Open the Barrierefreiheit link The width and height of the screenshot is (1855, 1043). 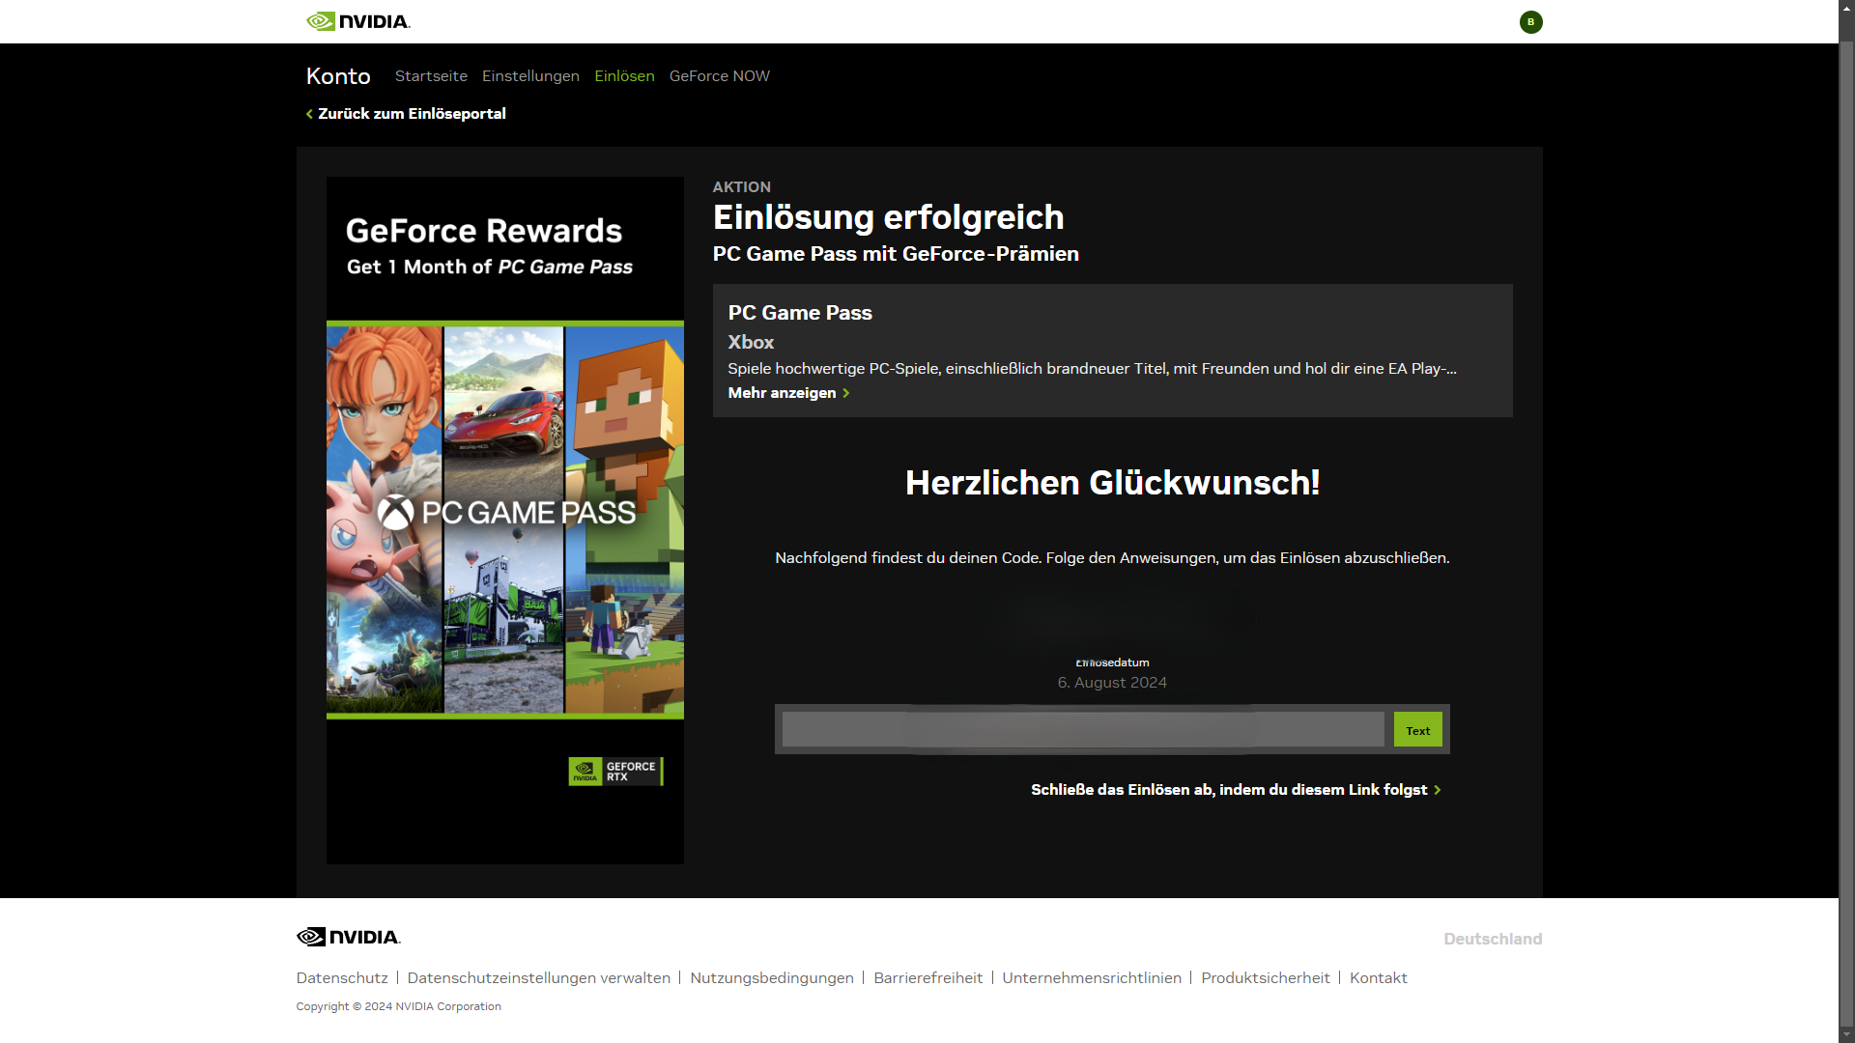tap(927, 977)
